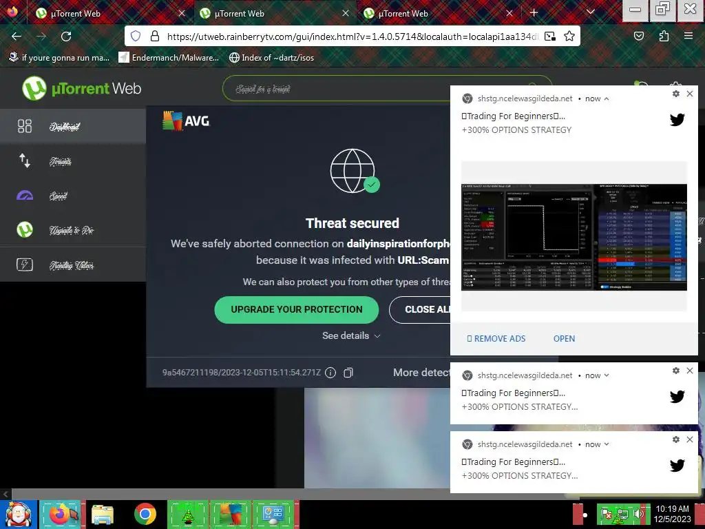This screenshot has width=705, height=529.
Task: Click the volume icon in system tray
Action: point(638,514)
